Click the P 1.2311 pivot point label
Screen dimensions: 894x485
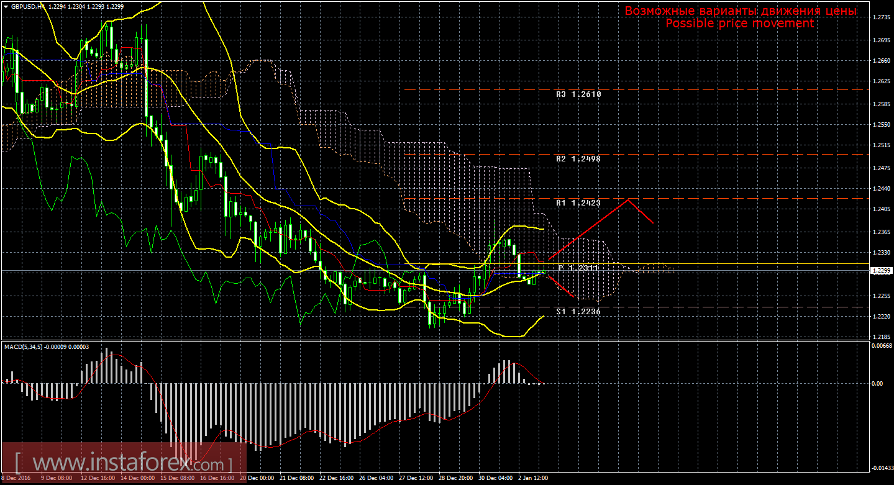coord(578,268)
